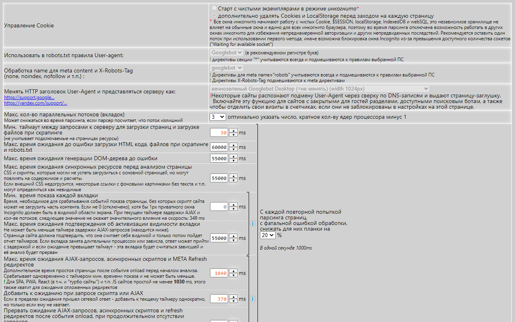This screenshot has height=322, width=515.
Task: Click '(в рекомендуемом регистре букв)' note
Action: pos(282,53)
